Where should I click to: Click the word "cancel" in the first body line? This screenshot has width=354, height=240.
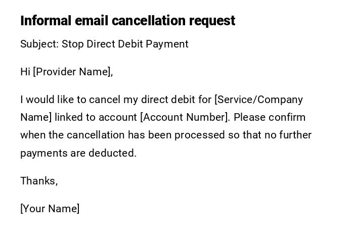coord(105,100)
